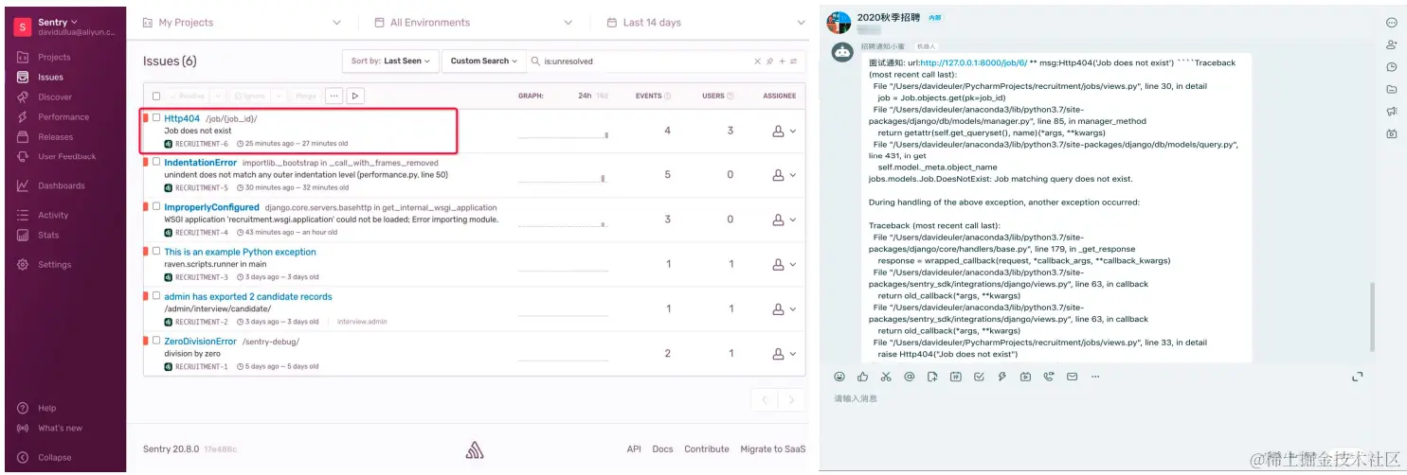
Task: Open chat more options ellipsis icon
Action: click(x=1391, y=23)
